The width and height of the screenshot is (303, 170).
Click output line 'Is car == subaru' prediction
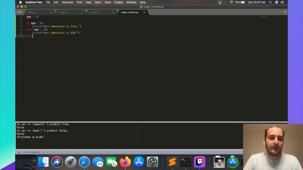coord(43,124)
